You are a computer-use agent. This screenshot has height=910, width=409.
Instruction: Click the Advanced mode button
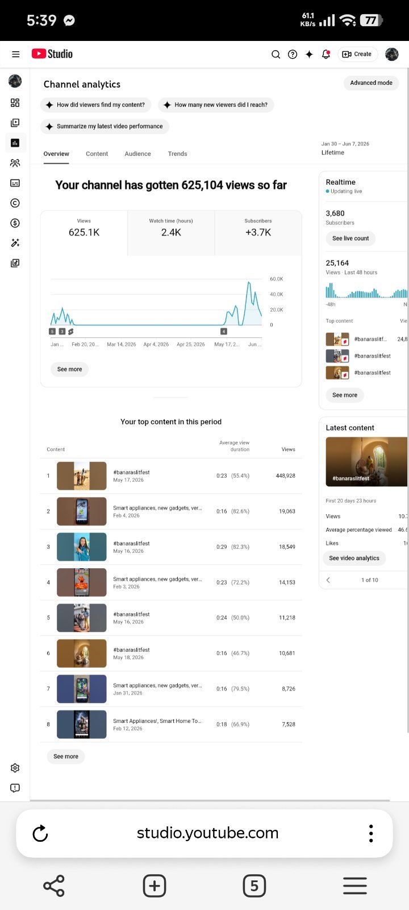click(x=371, y=82)
